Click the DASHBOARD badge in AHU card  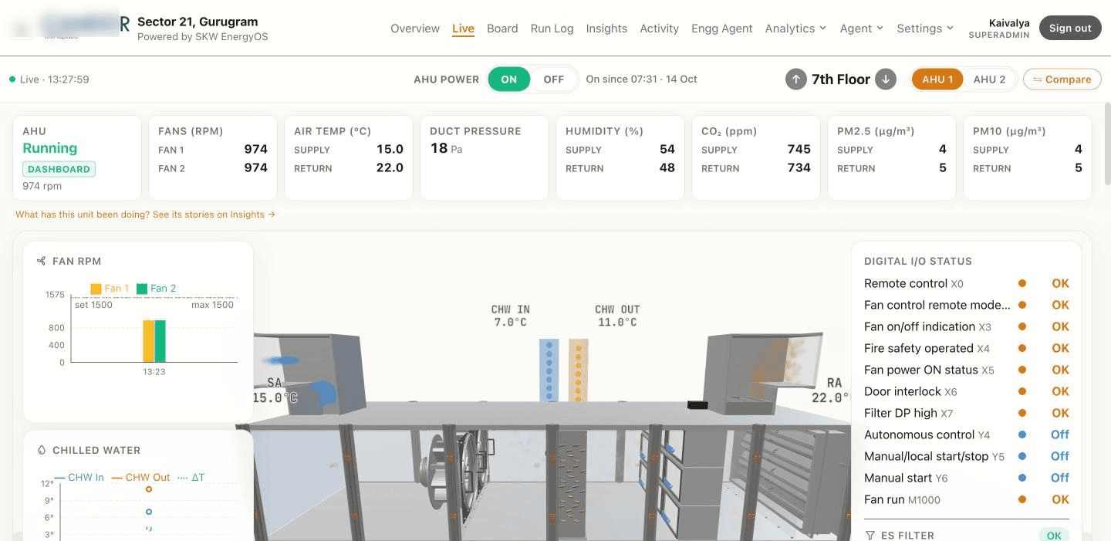click(59, 169)
